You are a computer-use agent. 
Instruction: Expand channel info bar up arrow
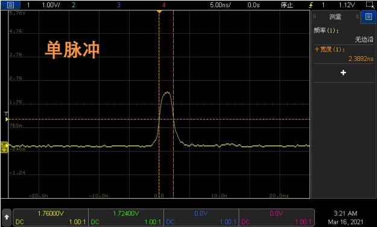(7, 217)
